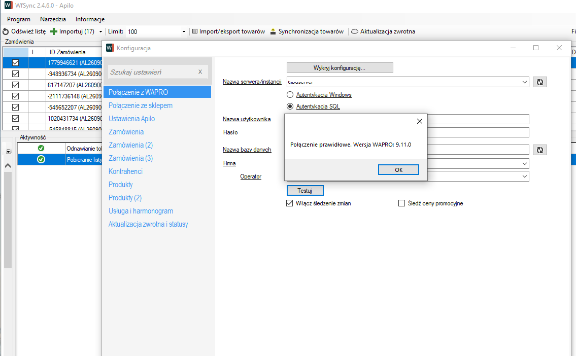Open Produkty settings page

[x=120, y=185]
